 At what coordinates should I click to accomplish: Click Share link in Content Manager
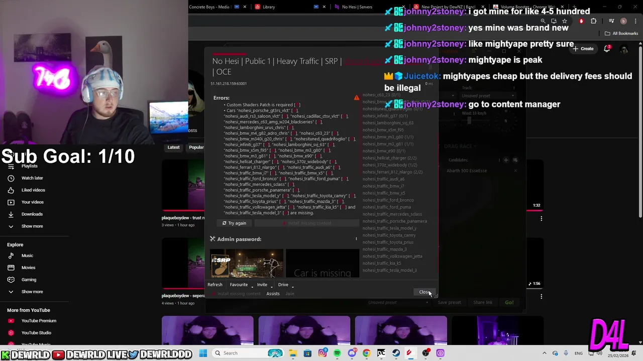(x=482, y=302)
